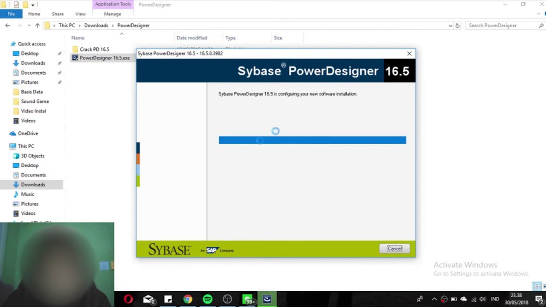
Task: Close the Sybase PowerDesigner installer dialog
Action: tap(409, 53)
